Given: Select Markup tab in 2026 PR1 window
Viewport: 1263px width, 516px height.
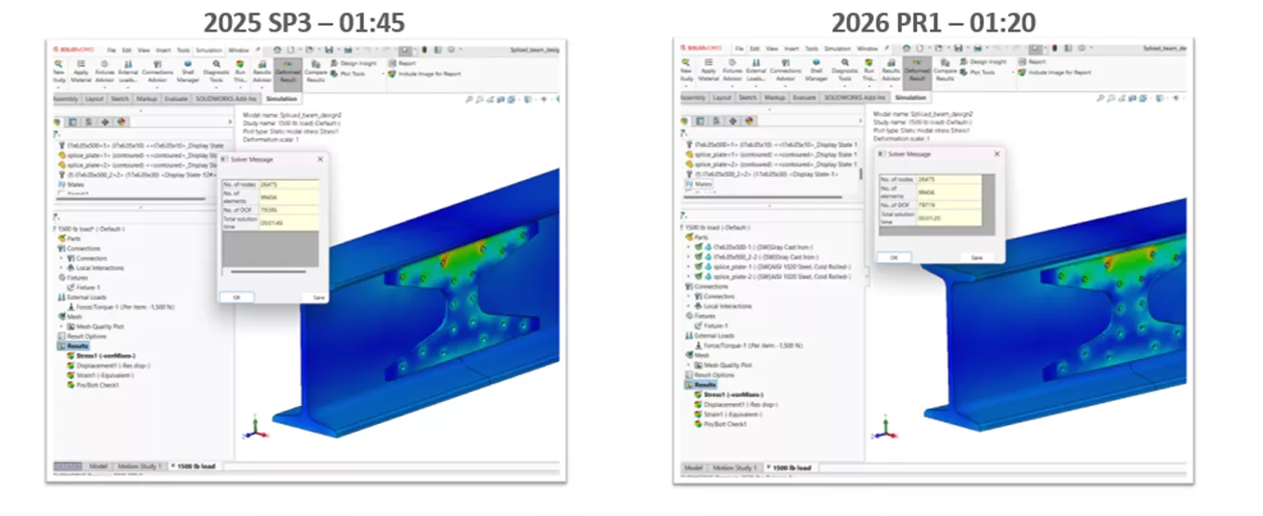Looking at the screenshot, I should pyautogui.click(x=775, y=98).
